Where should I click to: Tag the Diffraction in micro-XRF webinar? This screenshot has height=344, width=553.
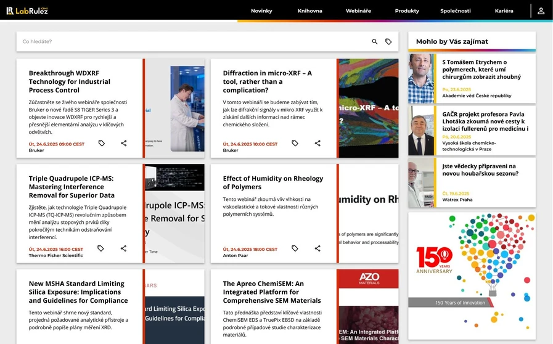pyautogui.click(x=295, y=143)
